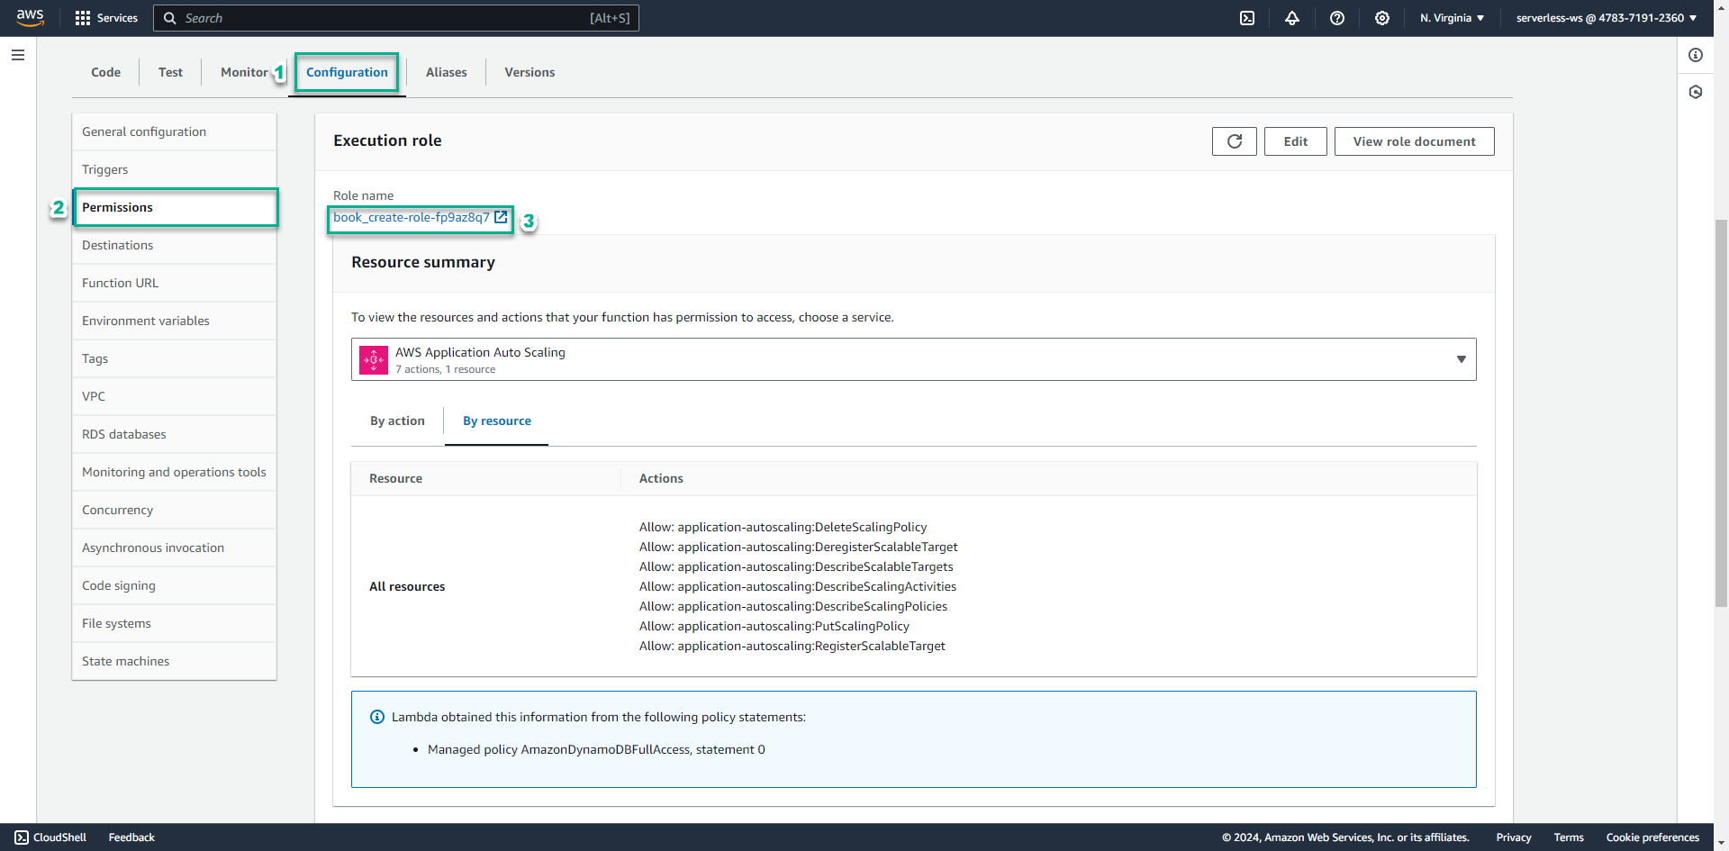Open RDS databases settings
This screenshot has width=1729, height=851.
tap(175, 434)
